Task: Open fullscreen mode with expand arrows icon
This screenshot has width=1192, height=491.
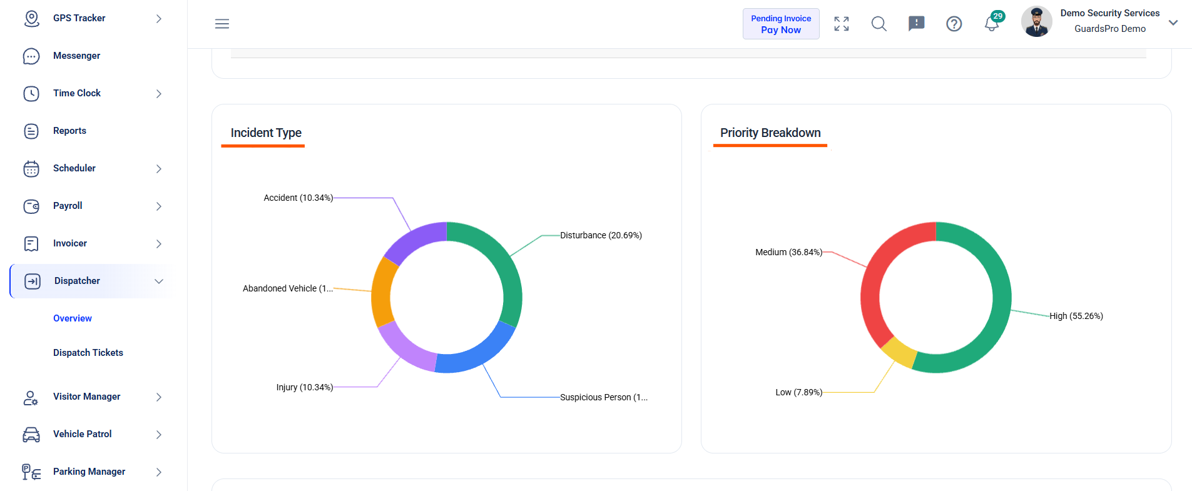Action: [x=842, y=24]
